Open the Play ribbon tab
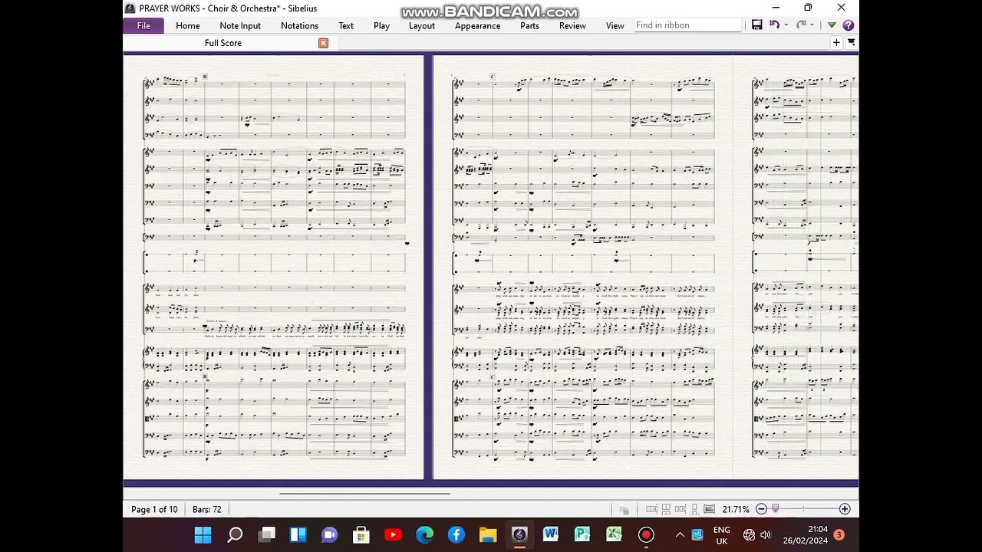 [381, 25]
